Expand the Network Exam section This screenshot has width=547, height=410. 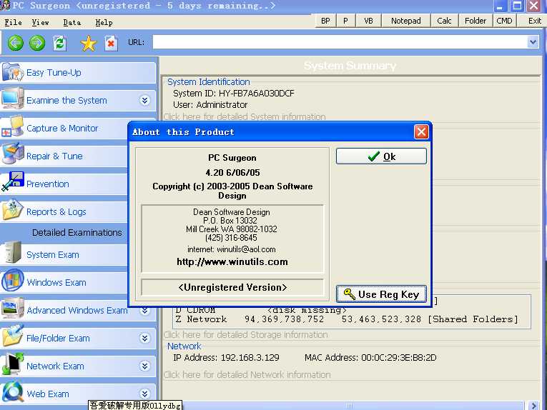pyautogui.click(x=144, y=366)
